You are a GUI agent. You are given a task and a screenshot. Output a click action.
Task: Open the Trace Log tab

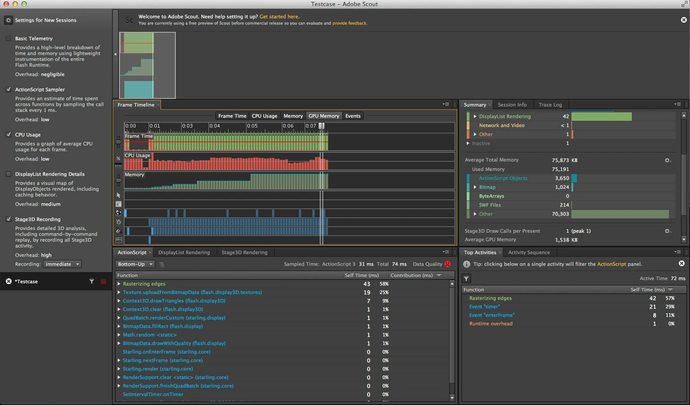coord(550,105)
